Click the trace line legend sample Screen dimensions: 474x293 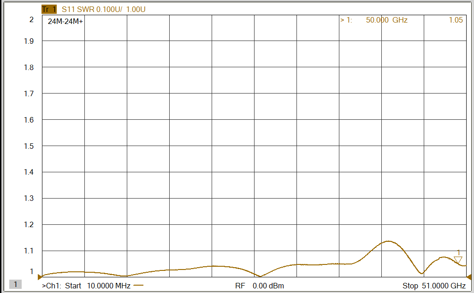pos(138,285)
